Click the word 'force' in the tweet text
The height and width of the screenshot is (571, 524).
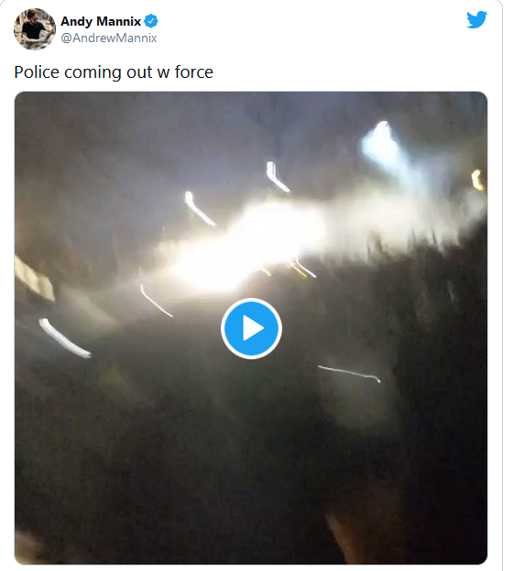(193, 71)
